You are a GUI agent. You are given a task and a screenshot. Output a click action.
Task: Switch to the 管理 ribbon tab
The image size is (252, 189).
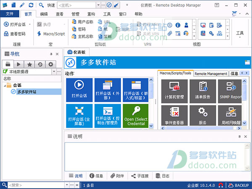coord(75,14)
